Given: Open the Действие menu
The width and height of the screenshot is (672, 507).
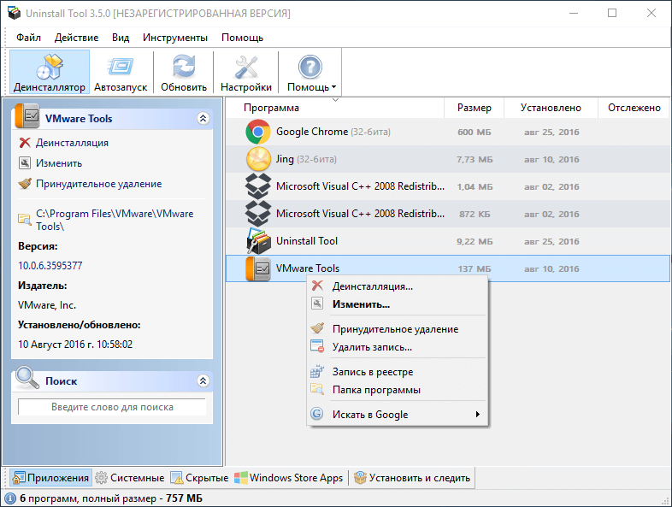Looking at the screenshot, I should (x=76, y=38).
